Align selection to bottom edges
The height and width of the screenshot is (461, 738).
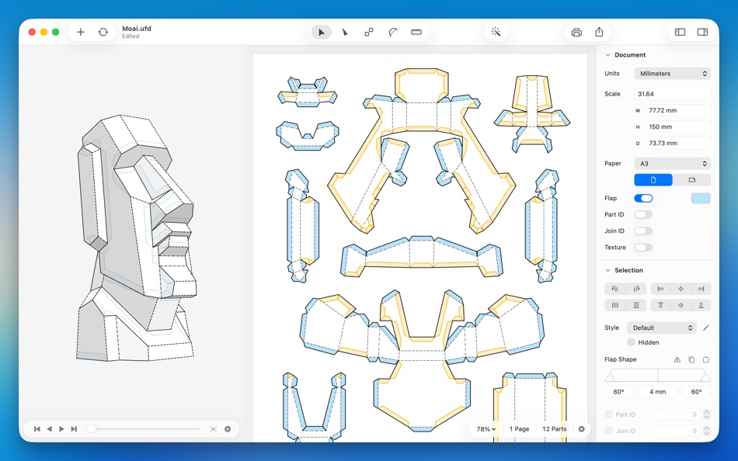[701, 305]
